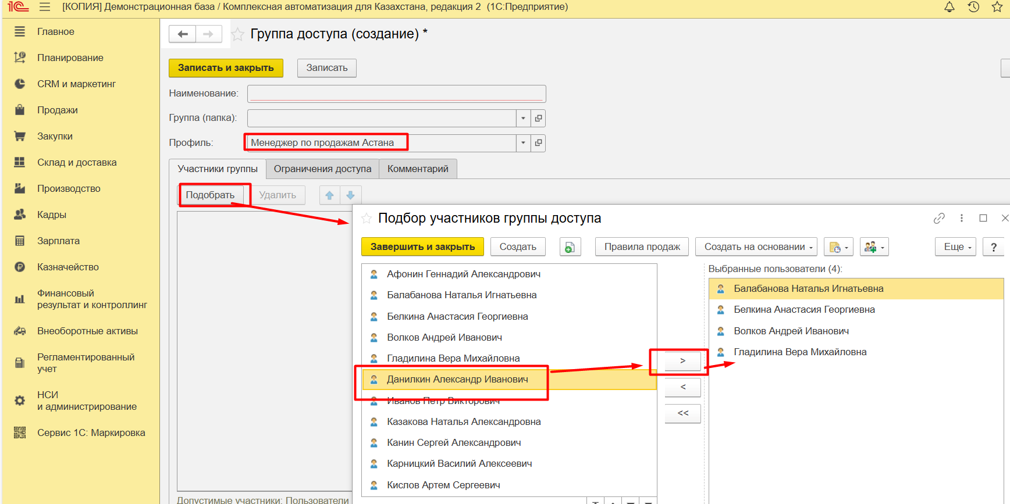Open the Комментарий tab

pyautogui.click(x=418, y=169)
